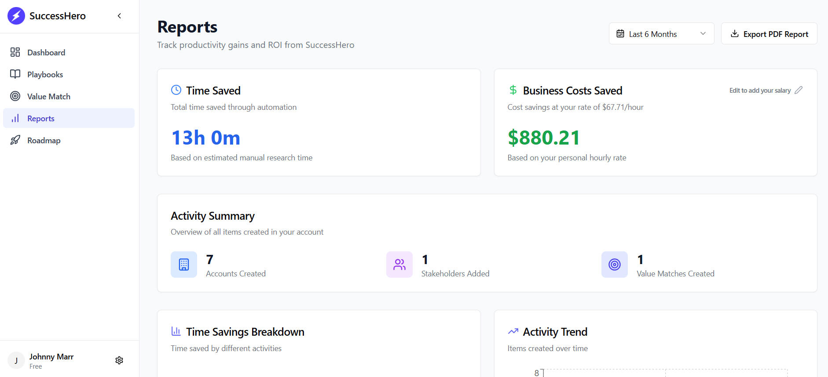This screenshot has width=828, height=377.
Task: Click the Time Saved clock icon
Action: coord(176,90)
